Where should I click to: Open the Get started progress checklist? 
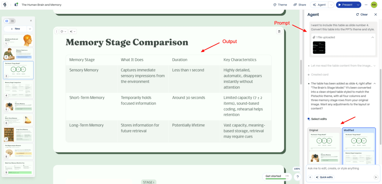pyautogui.click(x=277, y=177)
